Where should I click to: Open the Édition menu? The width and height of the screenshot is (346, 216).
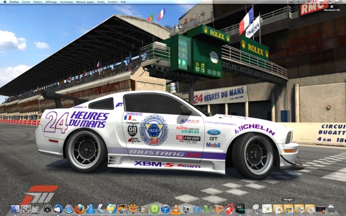(38, 2)
